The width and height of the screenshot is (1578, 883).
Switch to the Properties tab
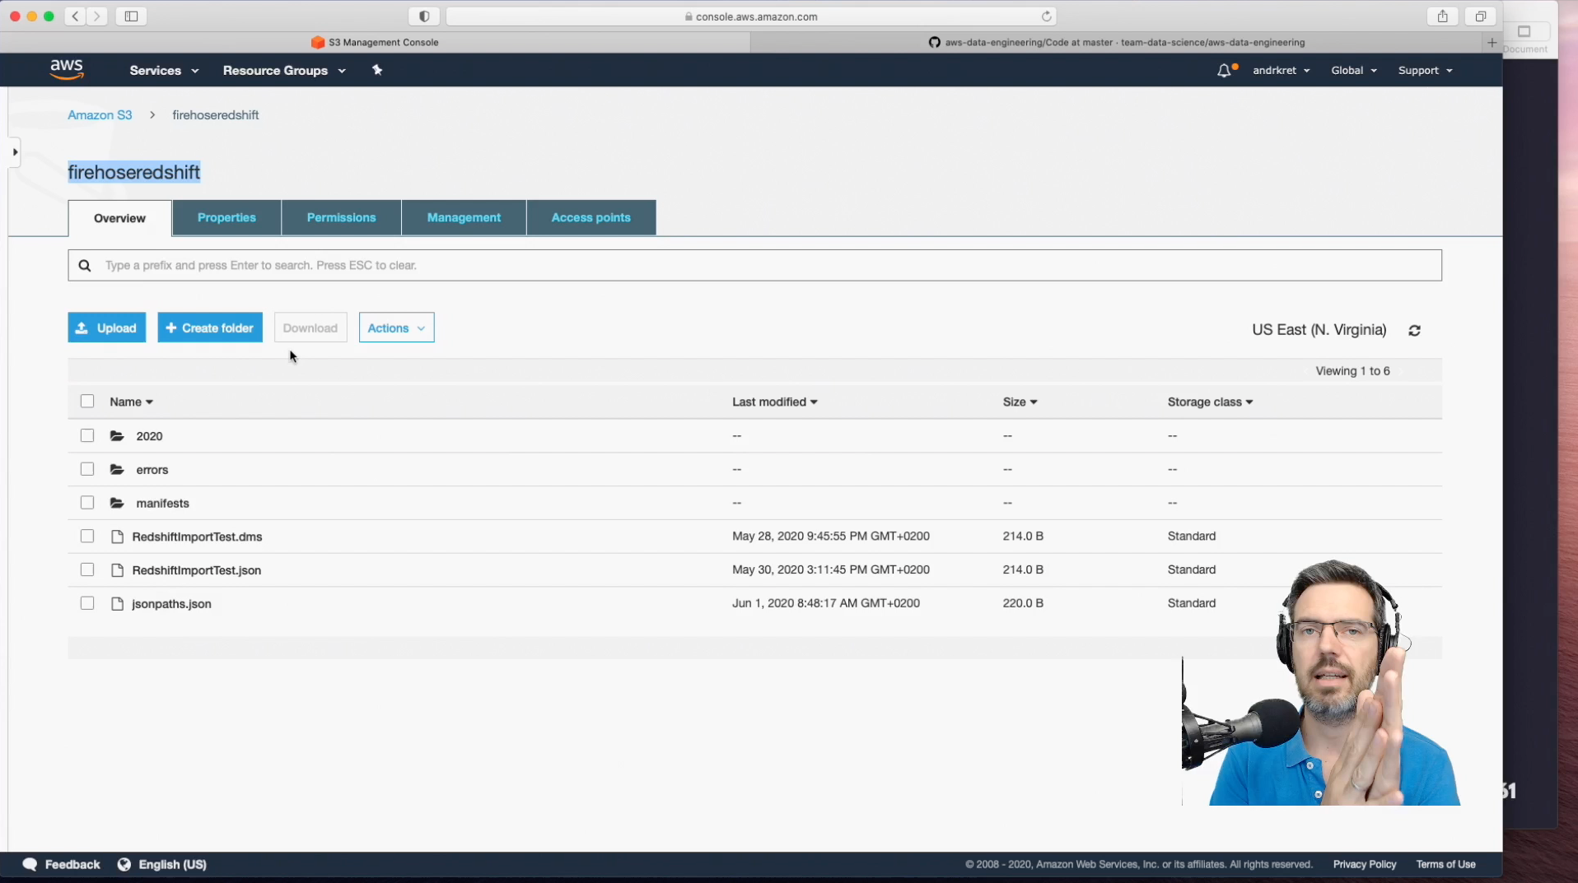(x=226, y=217)
